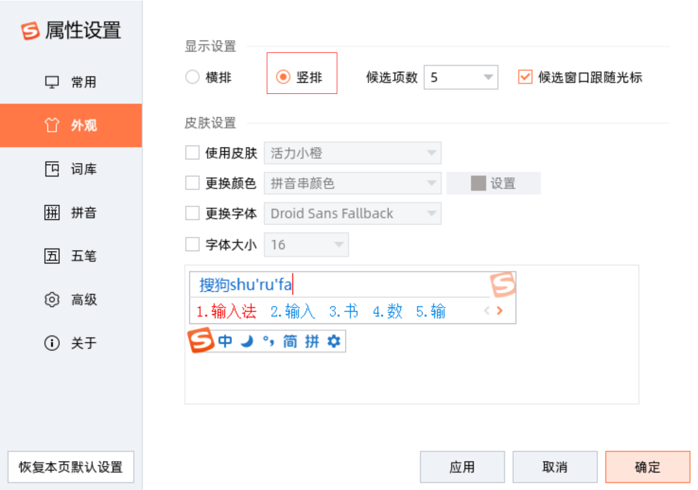Click the monitor icon for 常用

pos(52,83)
